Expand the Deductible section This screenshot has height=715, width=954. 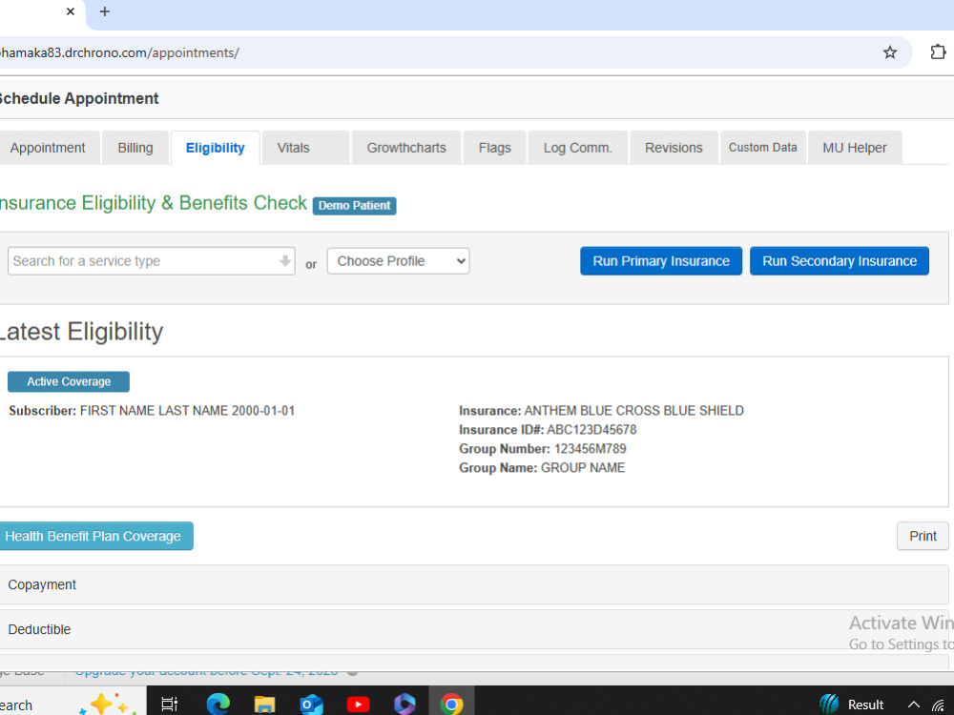474,630
